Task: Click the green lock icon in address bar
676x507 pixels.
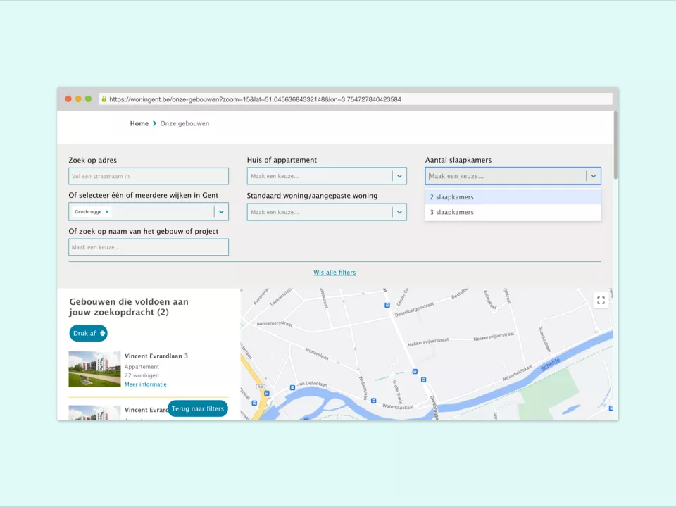Action: pyautogui.click(x=104, y=99)
